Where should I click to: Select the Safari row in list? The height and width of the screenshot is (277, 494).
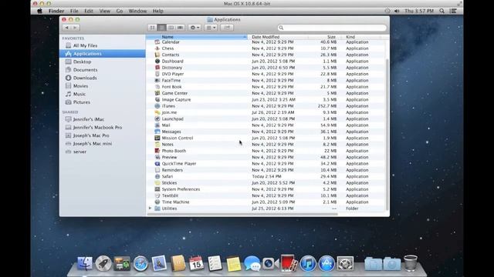point(266,176)
